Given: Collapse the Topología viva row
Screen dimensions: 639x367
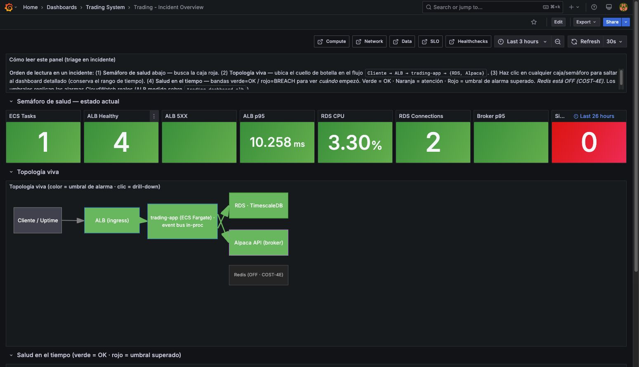Looking at the screenshot, I should (x=11, y=172).
